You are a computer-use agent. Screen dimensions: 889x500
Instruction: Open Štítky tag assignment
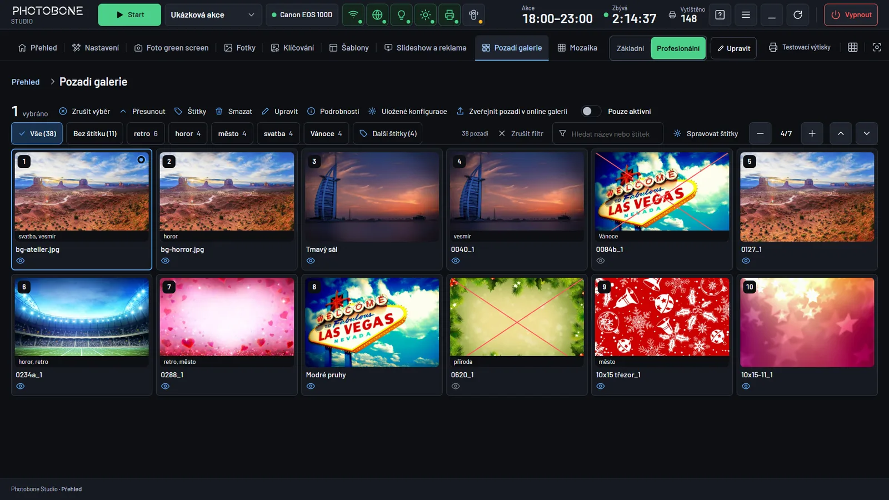pyautogui.click(x=190, y=111)
